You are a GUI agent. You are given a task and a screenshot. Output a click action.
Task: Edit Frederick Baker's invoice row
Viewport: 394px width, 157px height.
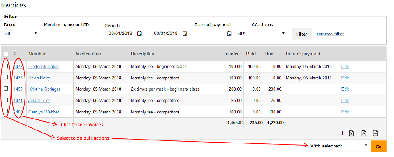(345, 67)
